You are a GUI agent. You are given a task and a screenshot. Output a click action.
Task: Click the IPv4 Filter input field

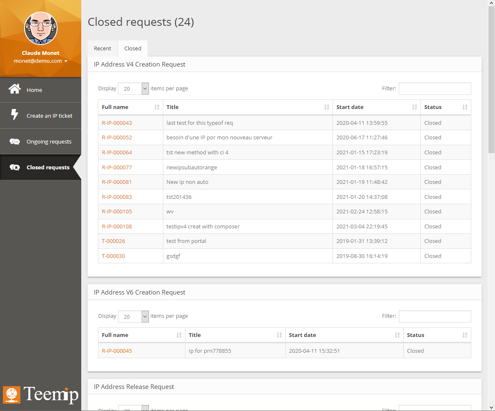pos(435,89)
